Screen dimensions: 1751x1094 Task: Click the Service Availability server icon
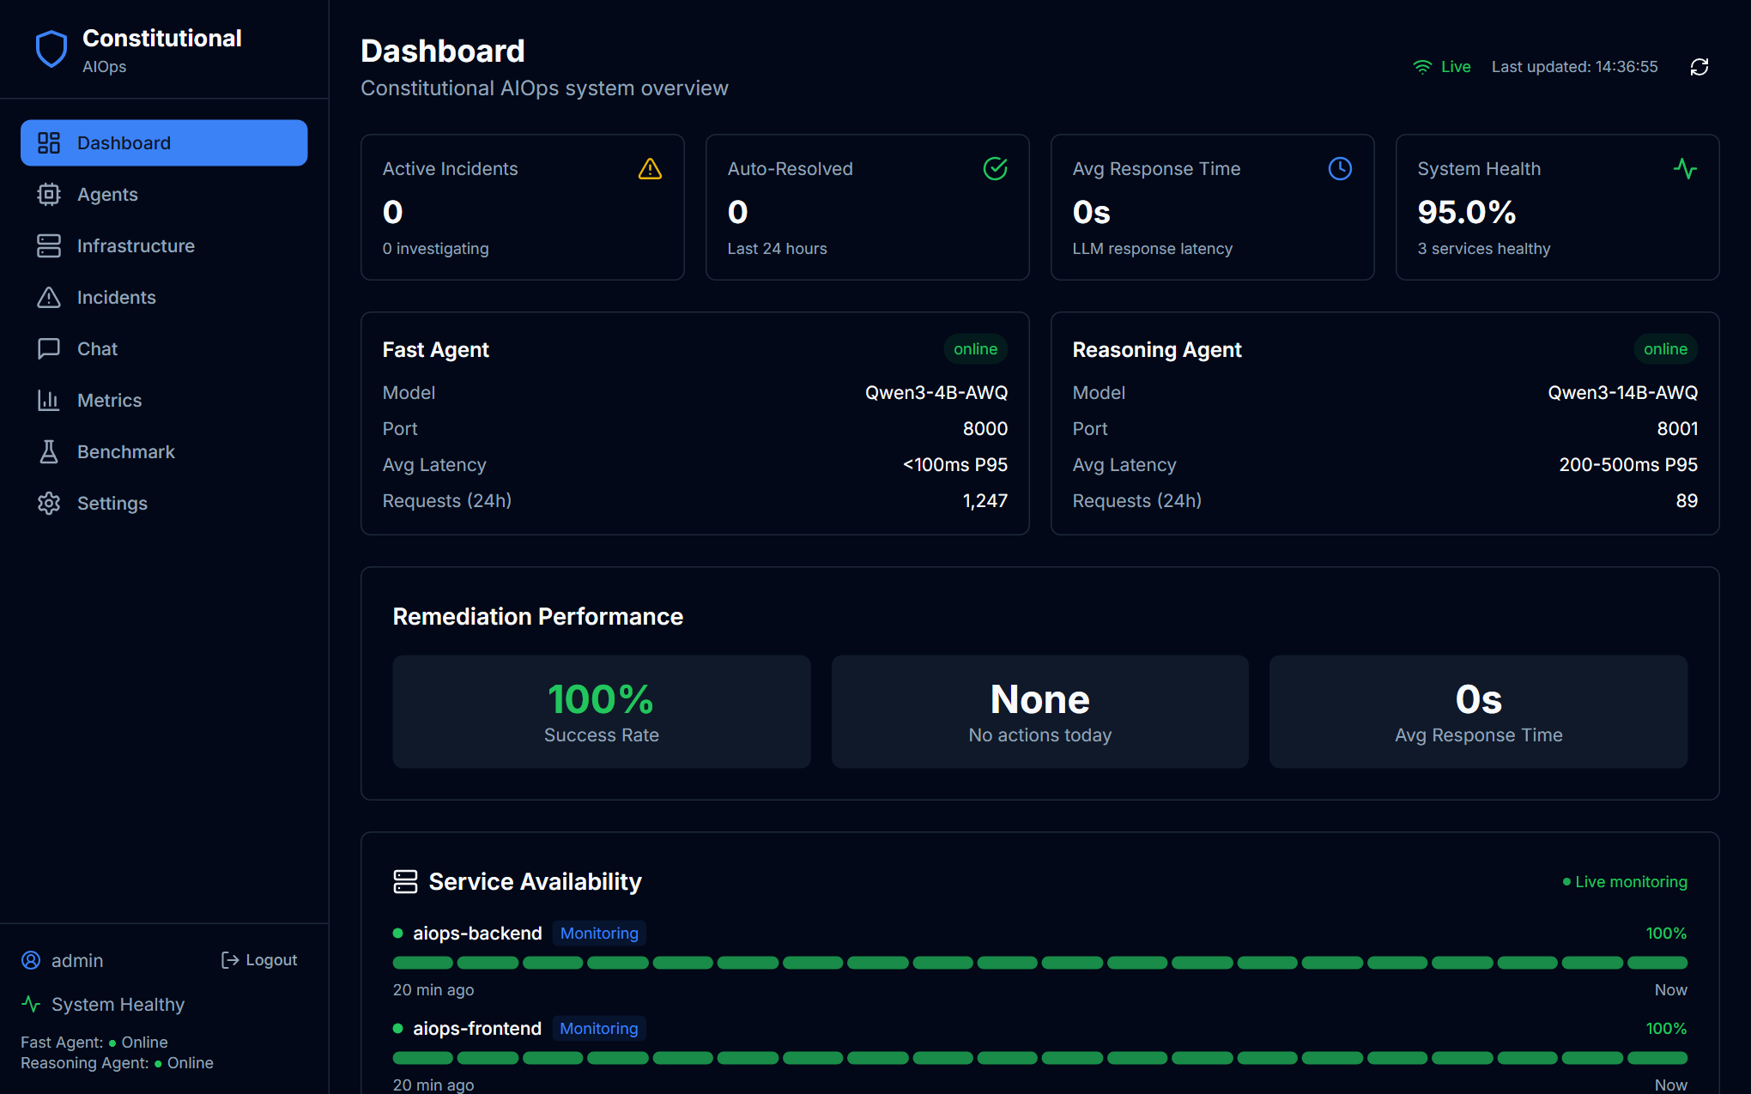pos(405,881)
